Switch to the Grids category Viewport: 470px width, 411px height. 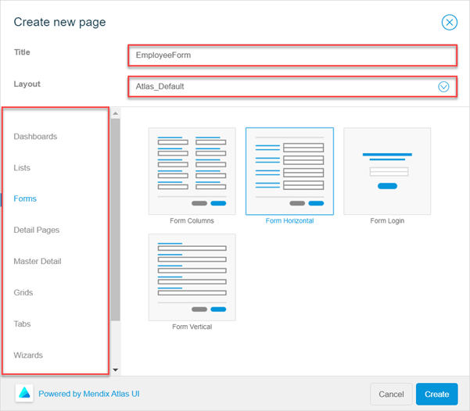(23, 293)
